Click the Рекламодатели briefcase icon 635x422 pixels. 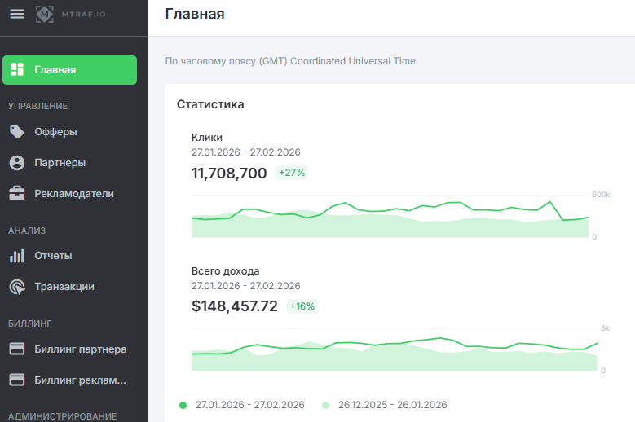(16, 194)
